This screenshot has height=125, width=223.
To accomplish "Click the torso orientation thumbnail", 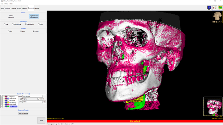I will 217,17.
